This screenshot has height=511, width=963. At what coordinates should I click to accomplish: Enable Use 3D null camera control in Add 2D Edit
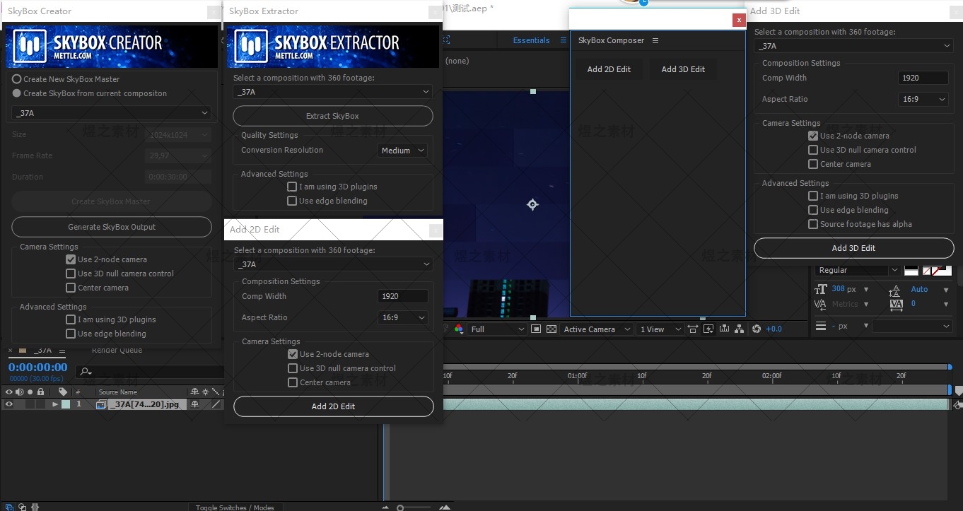[293, 368]
